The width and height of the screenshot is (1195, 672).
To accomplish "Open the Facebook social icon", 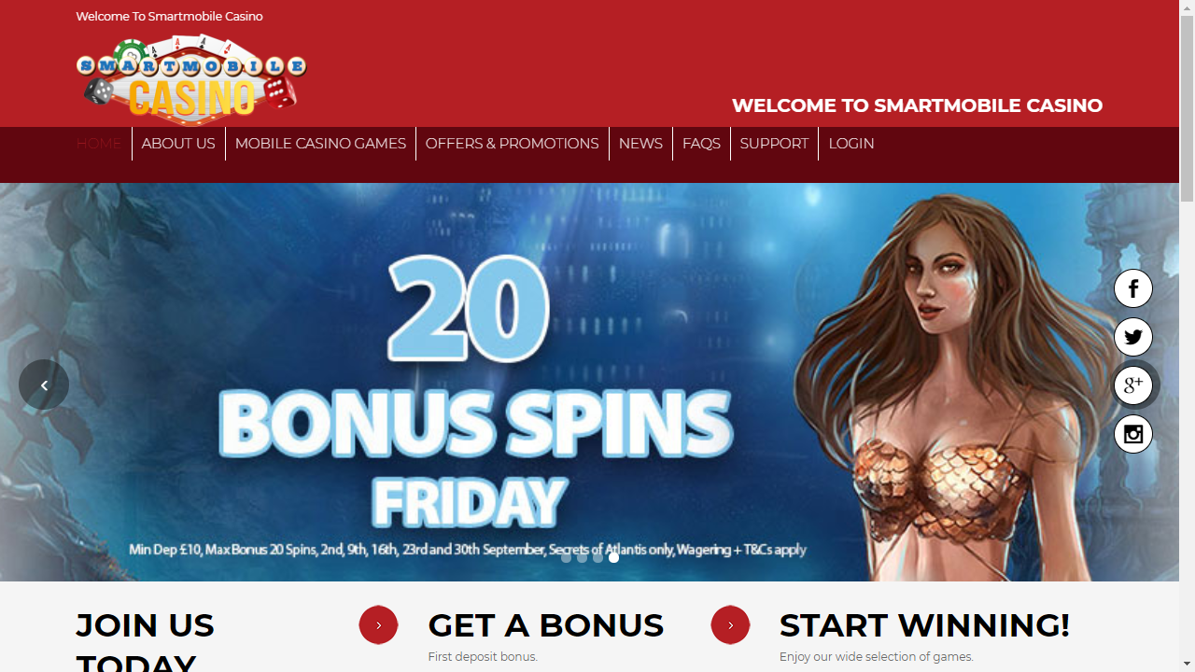I will [1133, 288].
